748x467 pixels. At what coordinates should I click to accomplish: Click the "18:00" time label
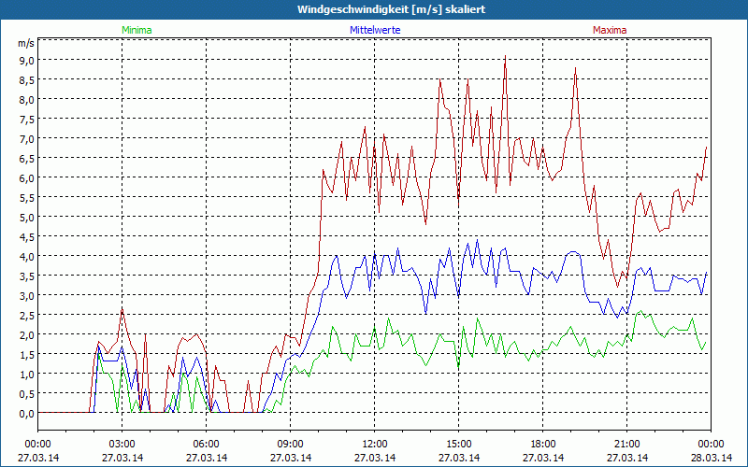543,445
